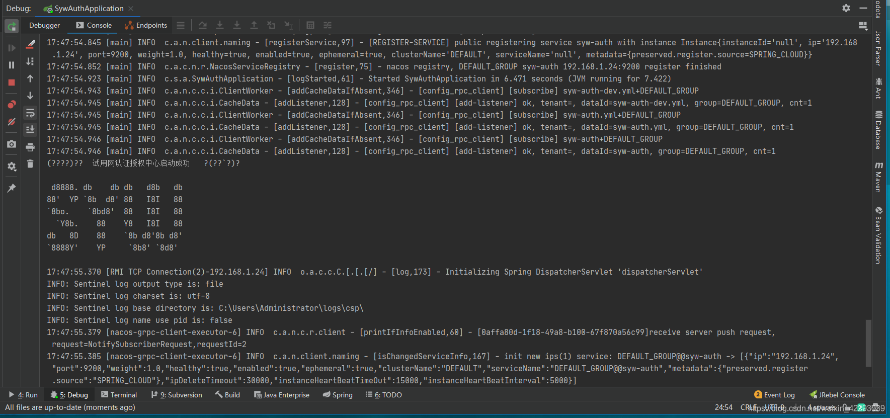The height and width of the screenshot is (418, 890).
Task: Click the Step Into icon
Action: [220, 25]
